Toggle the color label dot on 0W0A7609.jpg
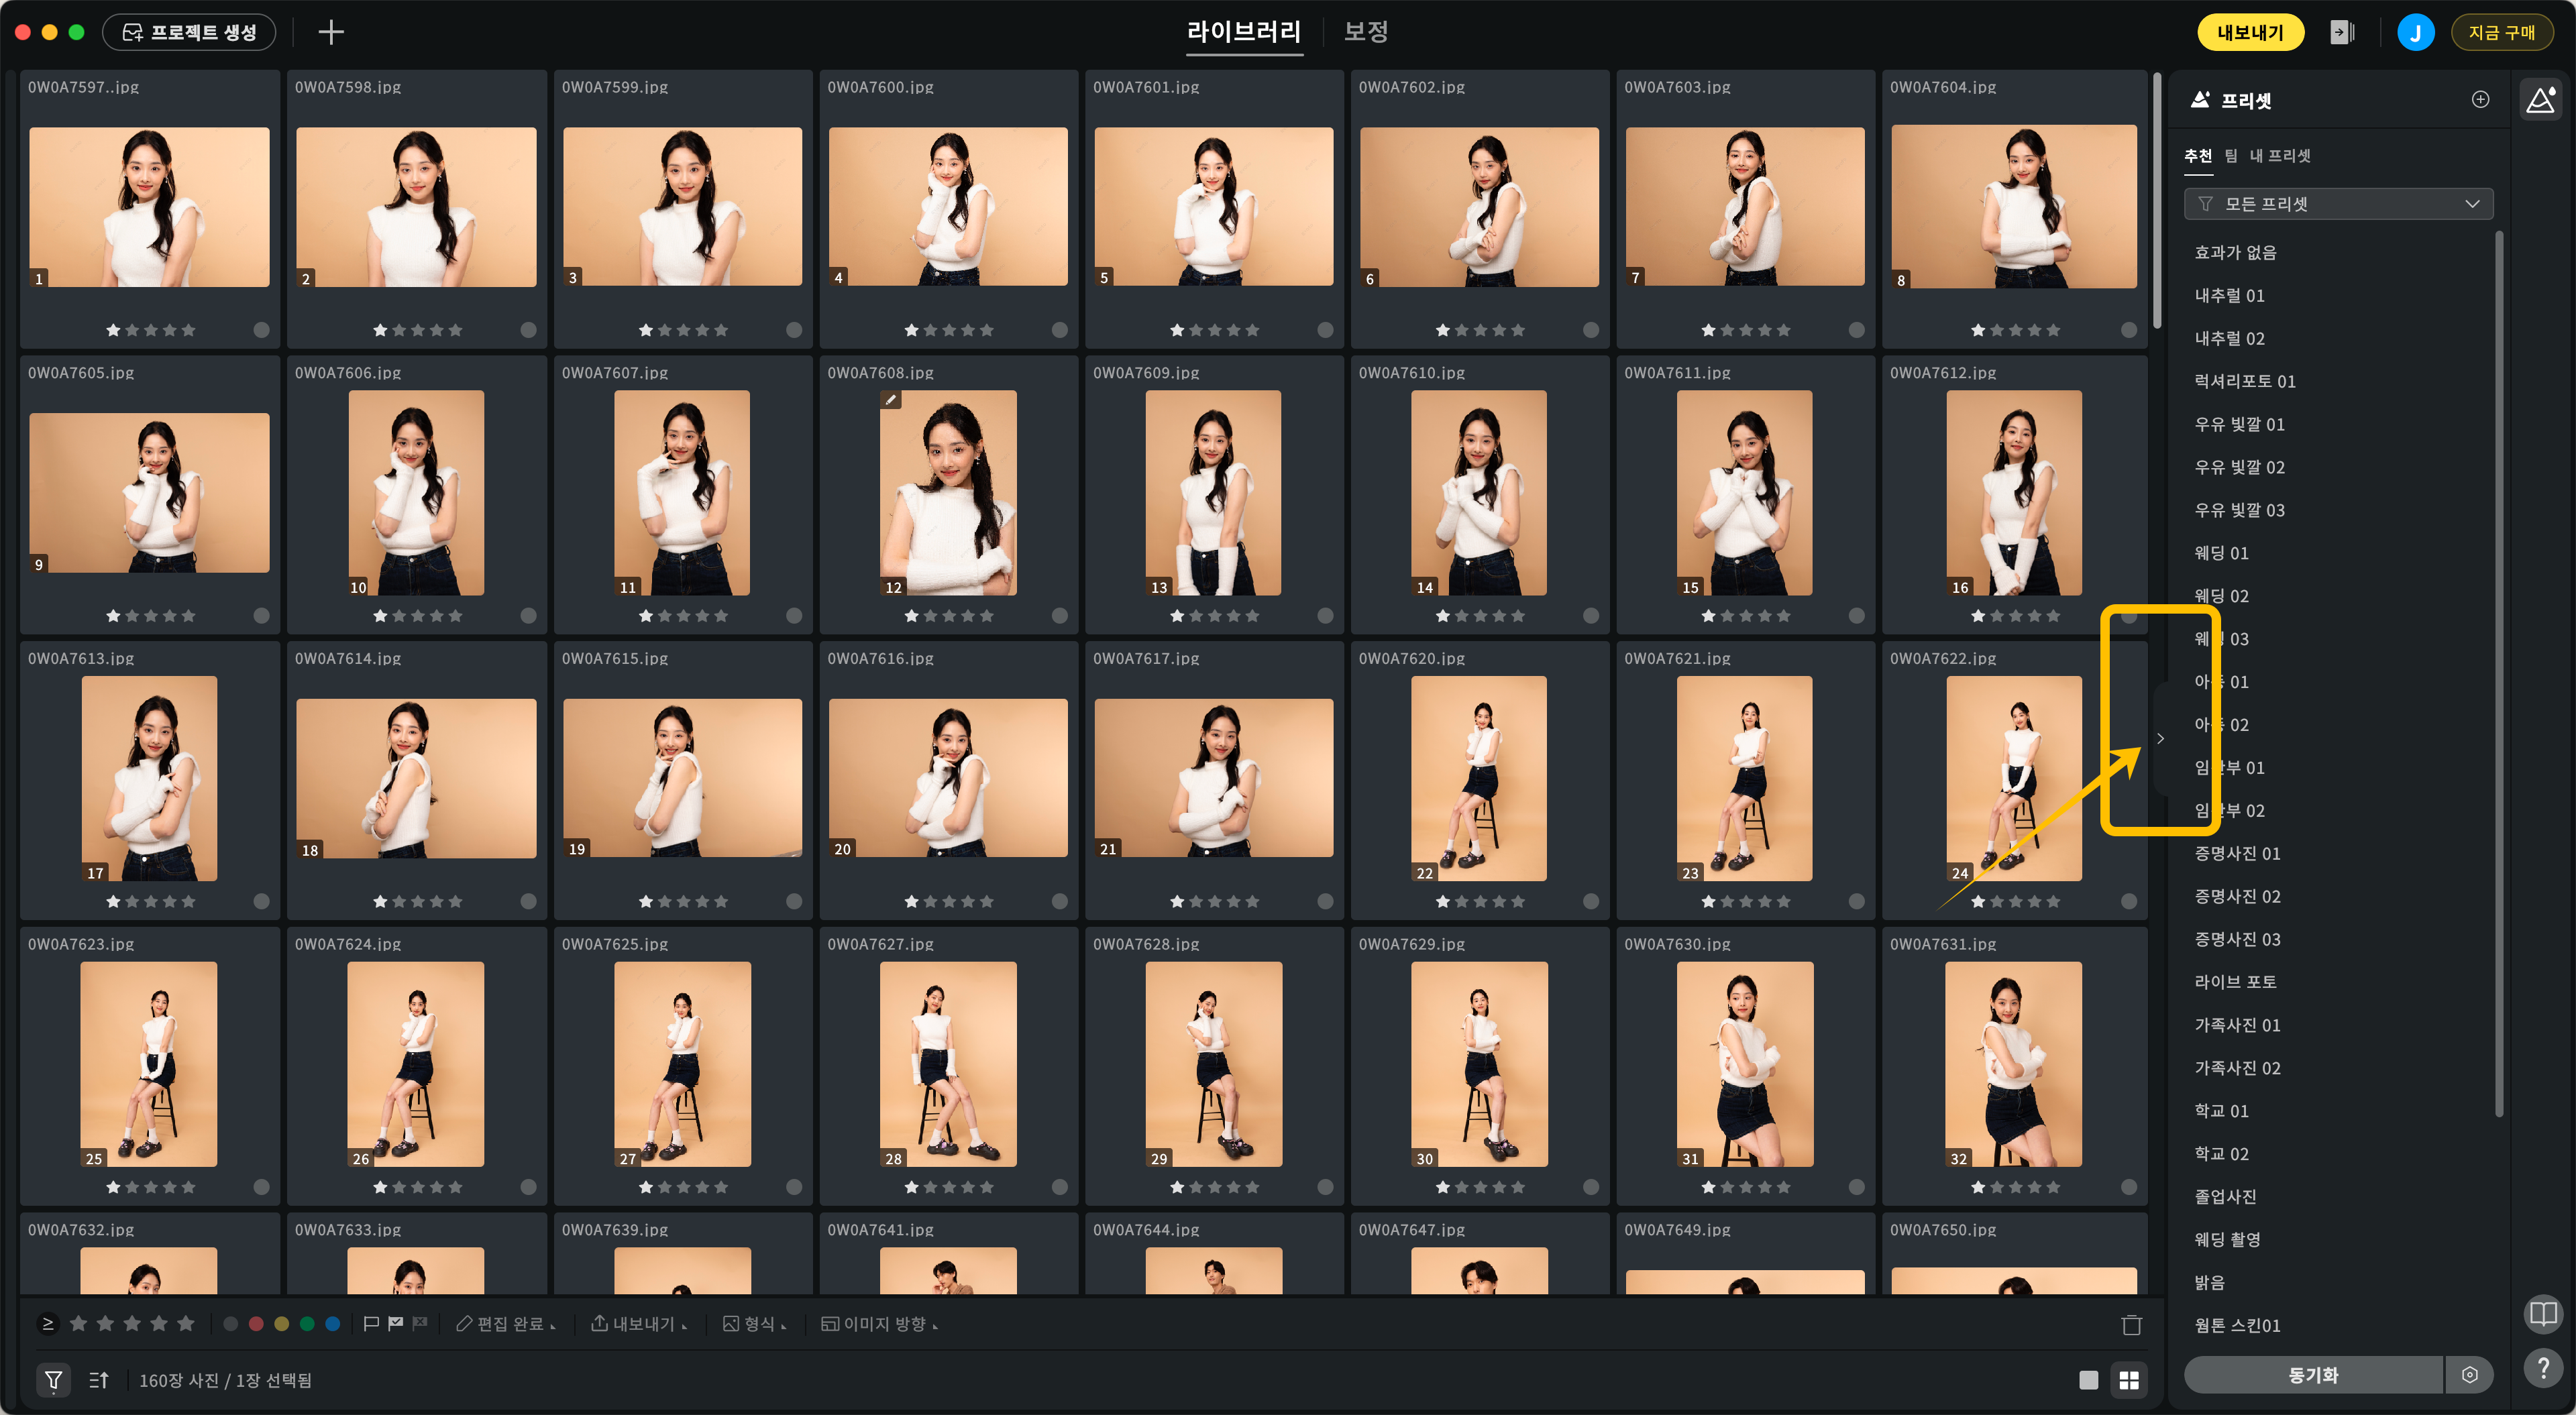Viewport: 2576px width, 1415px height. 1325,616
